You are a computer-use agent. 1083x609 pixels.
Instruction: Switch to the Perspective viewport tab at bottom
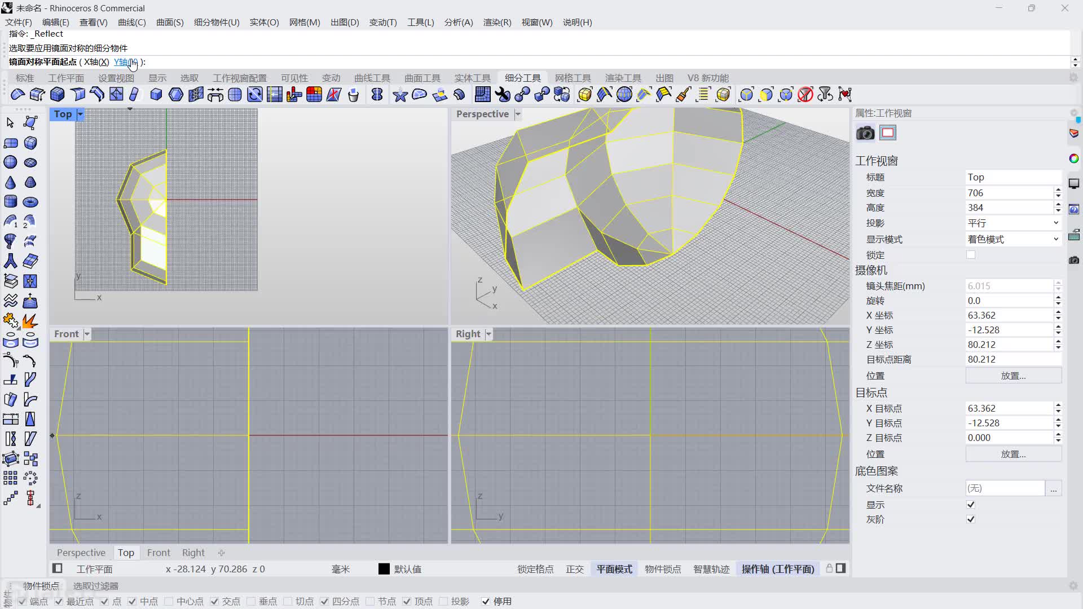pos(81,553)
